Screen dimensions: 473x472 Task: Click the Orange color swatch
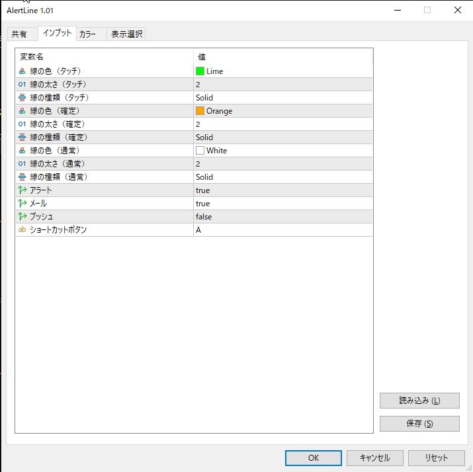click(200, 111)
